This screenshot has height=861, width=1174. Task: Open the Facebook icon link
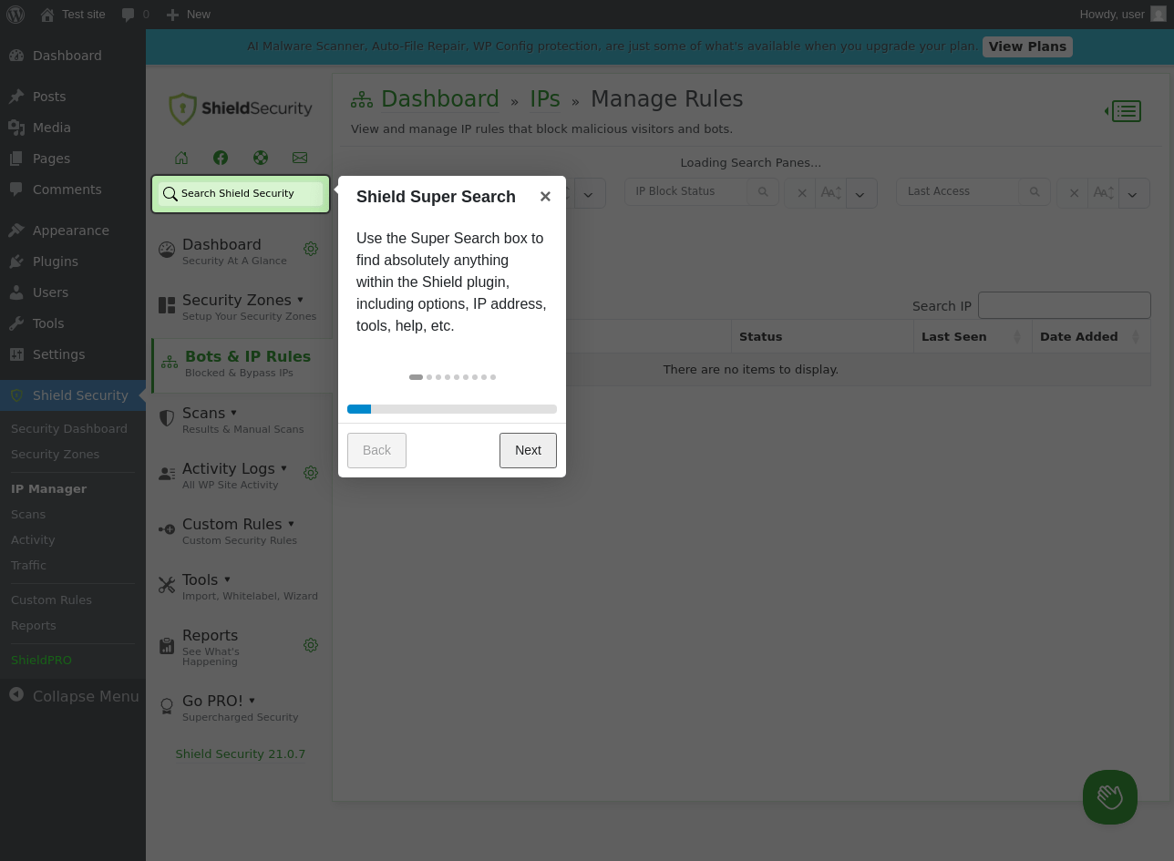click(x=221, y=158)
